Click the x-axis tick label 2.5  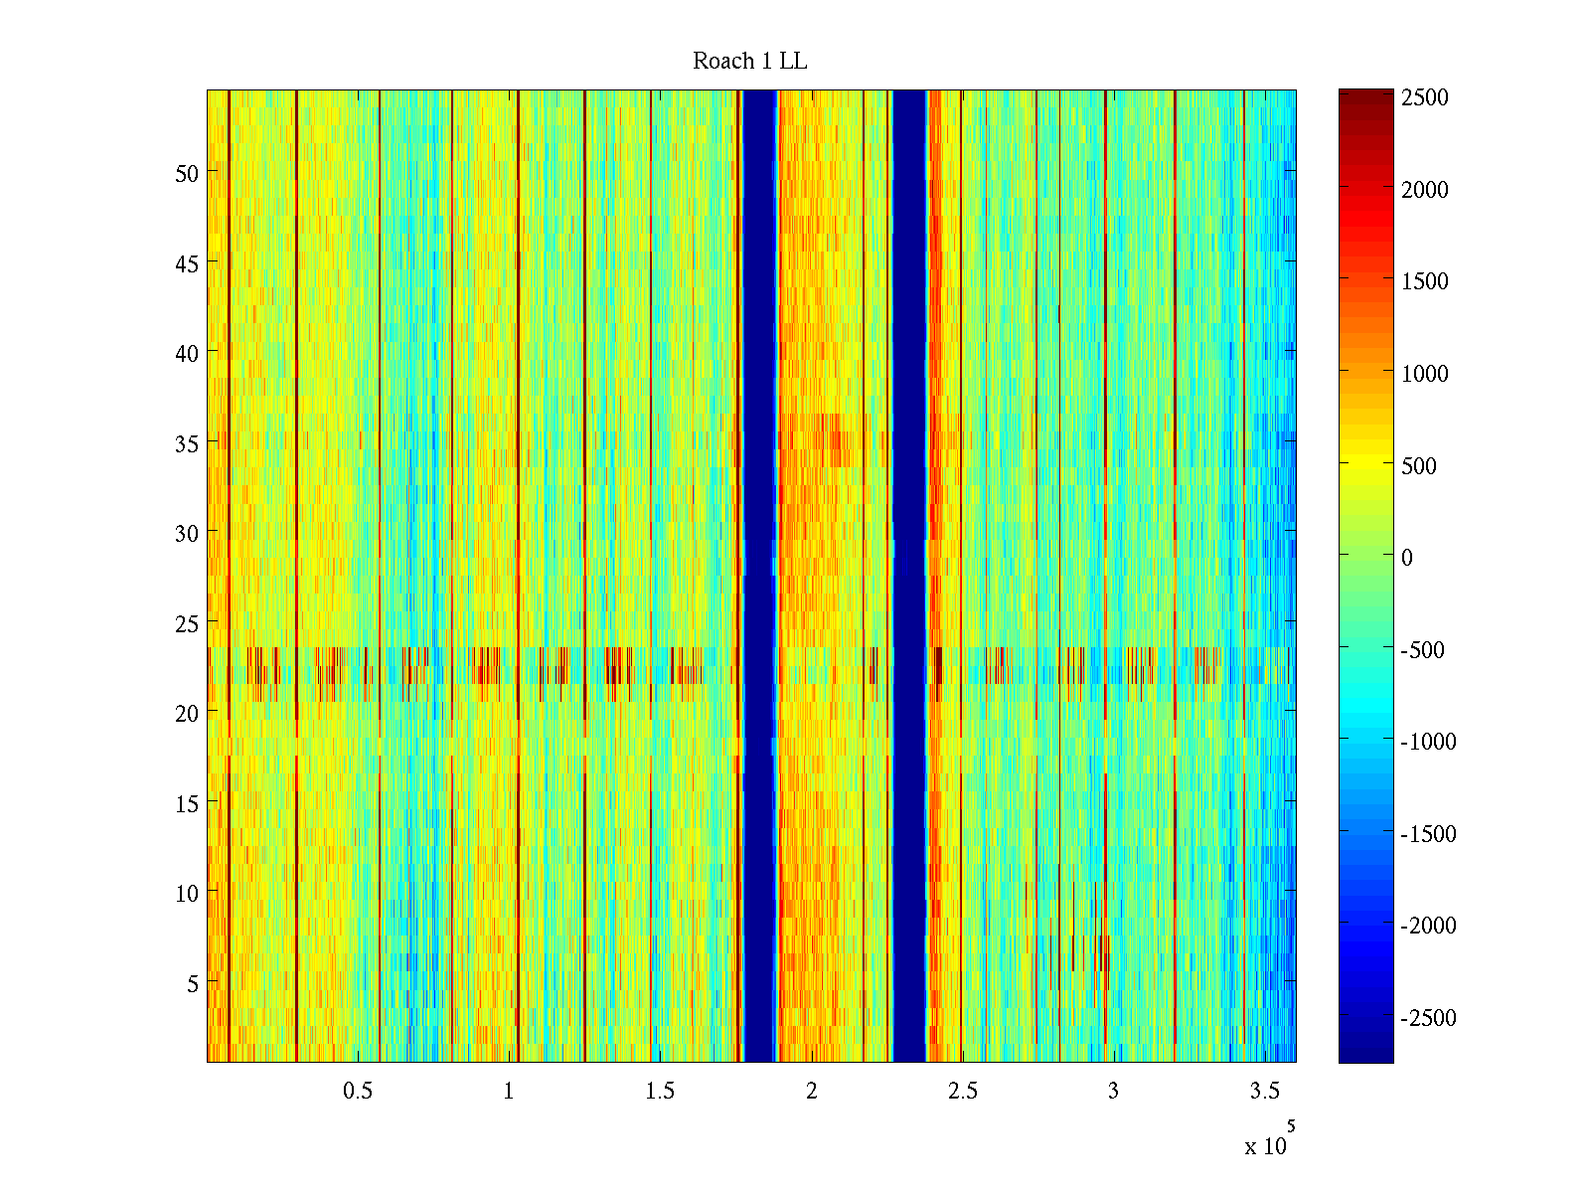tap(962, 1092)
